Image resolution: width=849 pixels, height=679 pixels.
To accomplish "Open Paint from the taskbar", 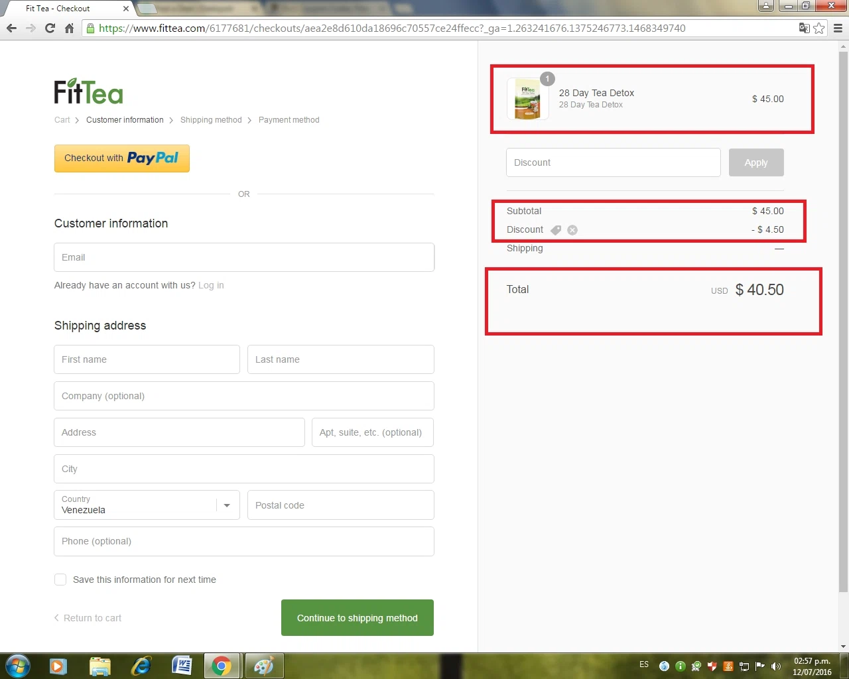I will click(264, 666).
